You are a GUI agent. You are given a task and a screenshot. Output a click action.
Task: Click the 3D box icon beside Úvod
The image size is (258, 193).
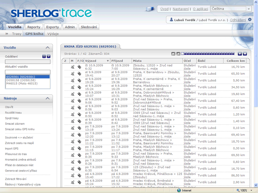pyautogui.click(x=150, y=9)
